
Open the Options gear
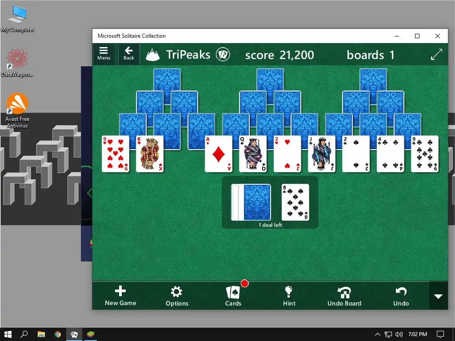coord(177,296)
